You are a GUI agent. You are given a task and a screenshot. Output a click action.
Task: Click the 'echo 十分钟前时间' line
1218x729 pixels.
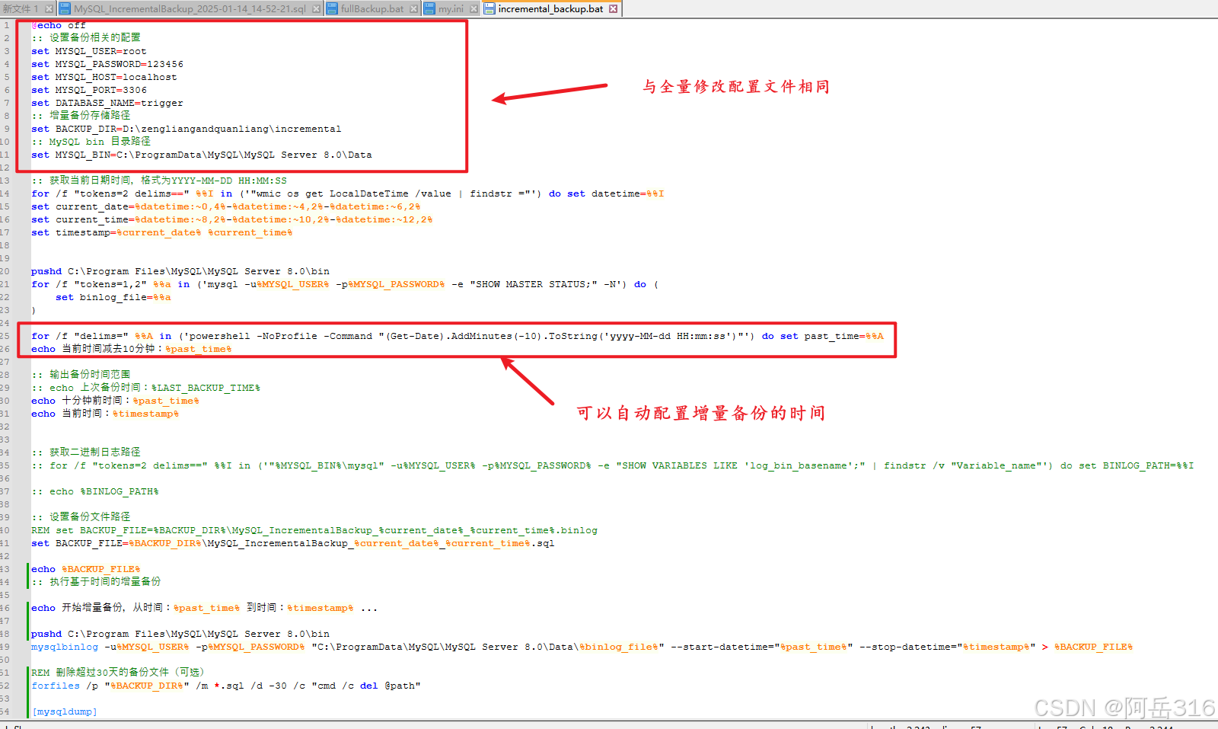[x=115, y=401]
